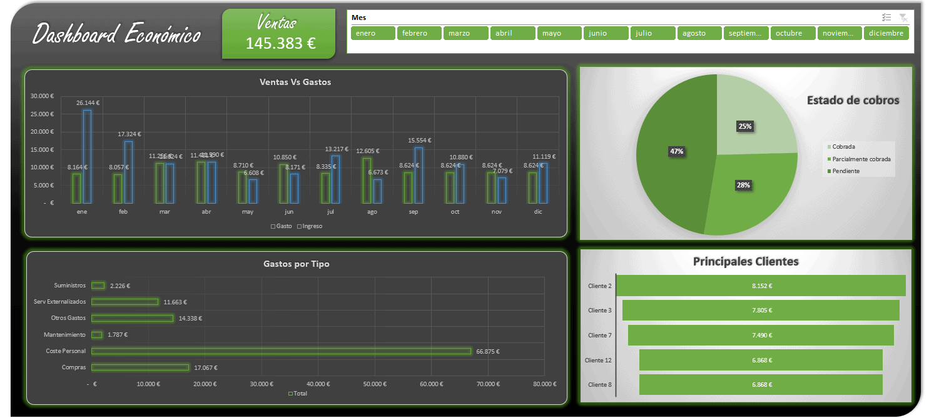The width and height of the screenshot is (934, 418).
Task: Click the 28% pie slice label
Action: pyautogui.click(x=743, y=186)
